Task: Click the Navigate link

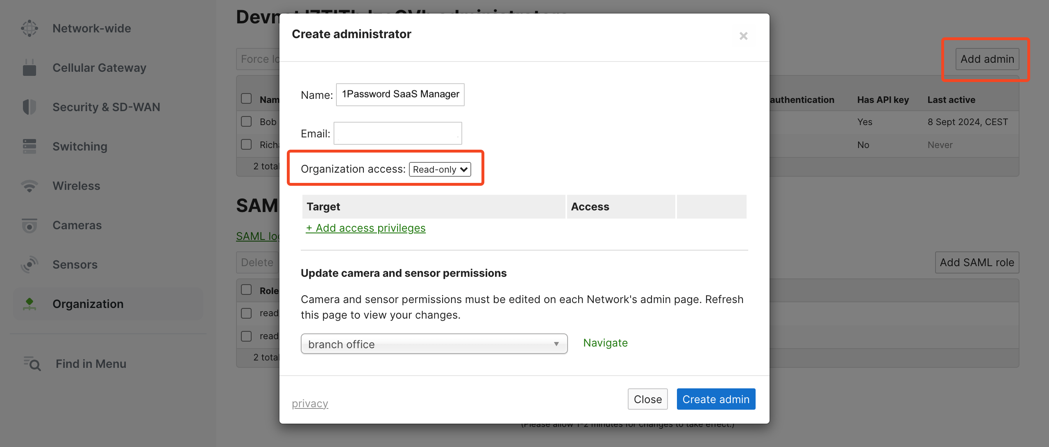Action: [605, 343]
